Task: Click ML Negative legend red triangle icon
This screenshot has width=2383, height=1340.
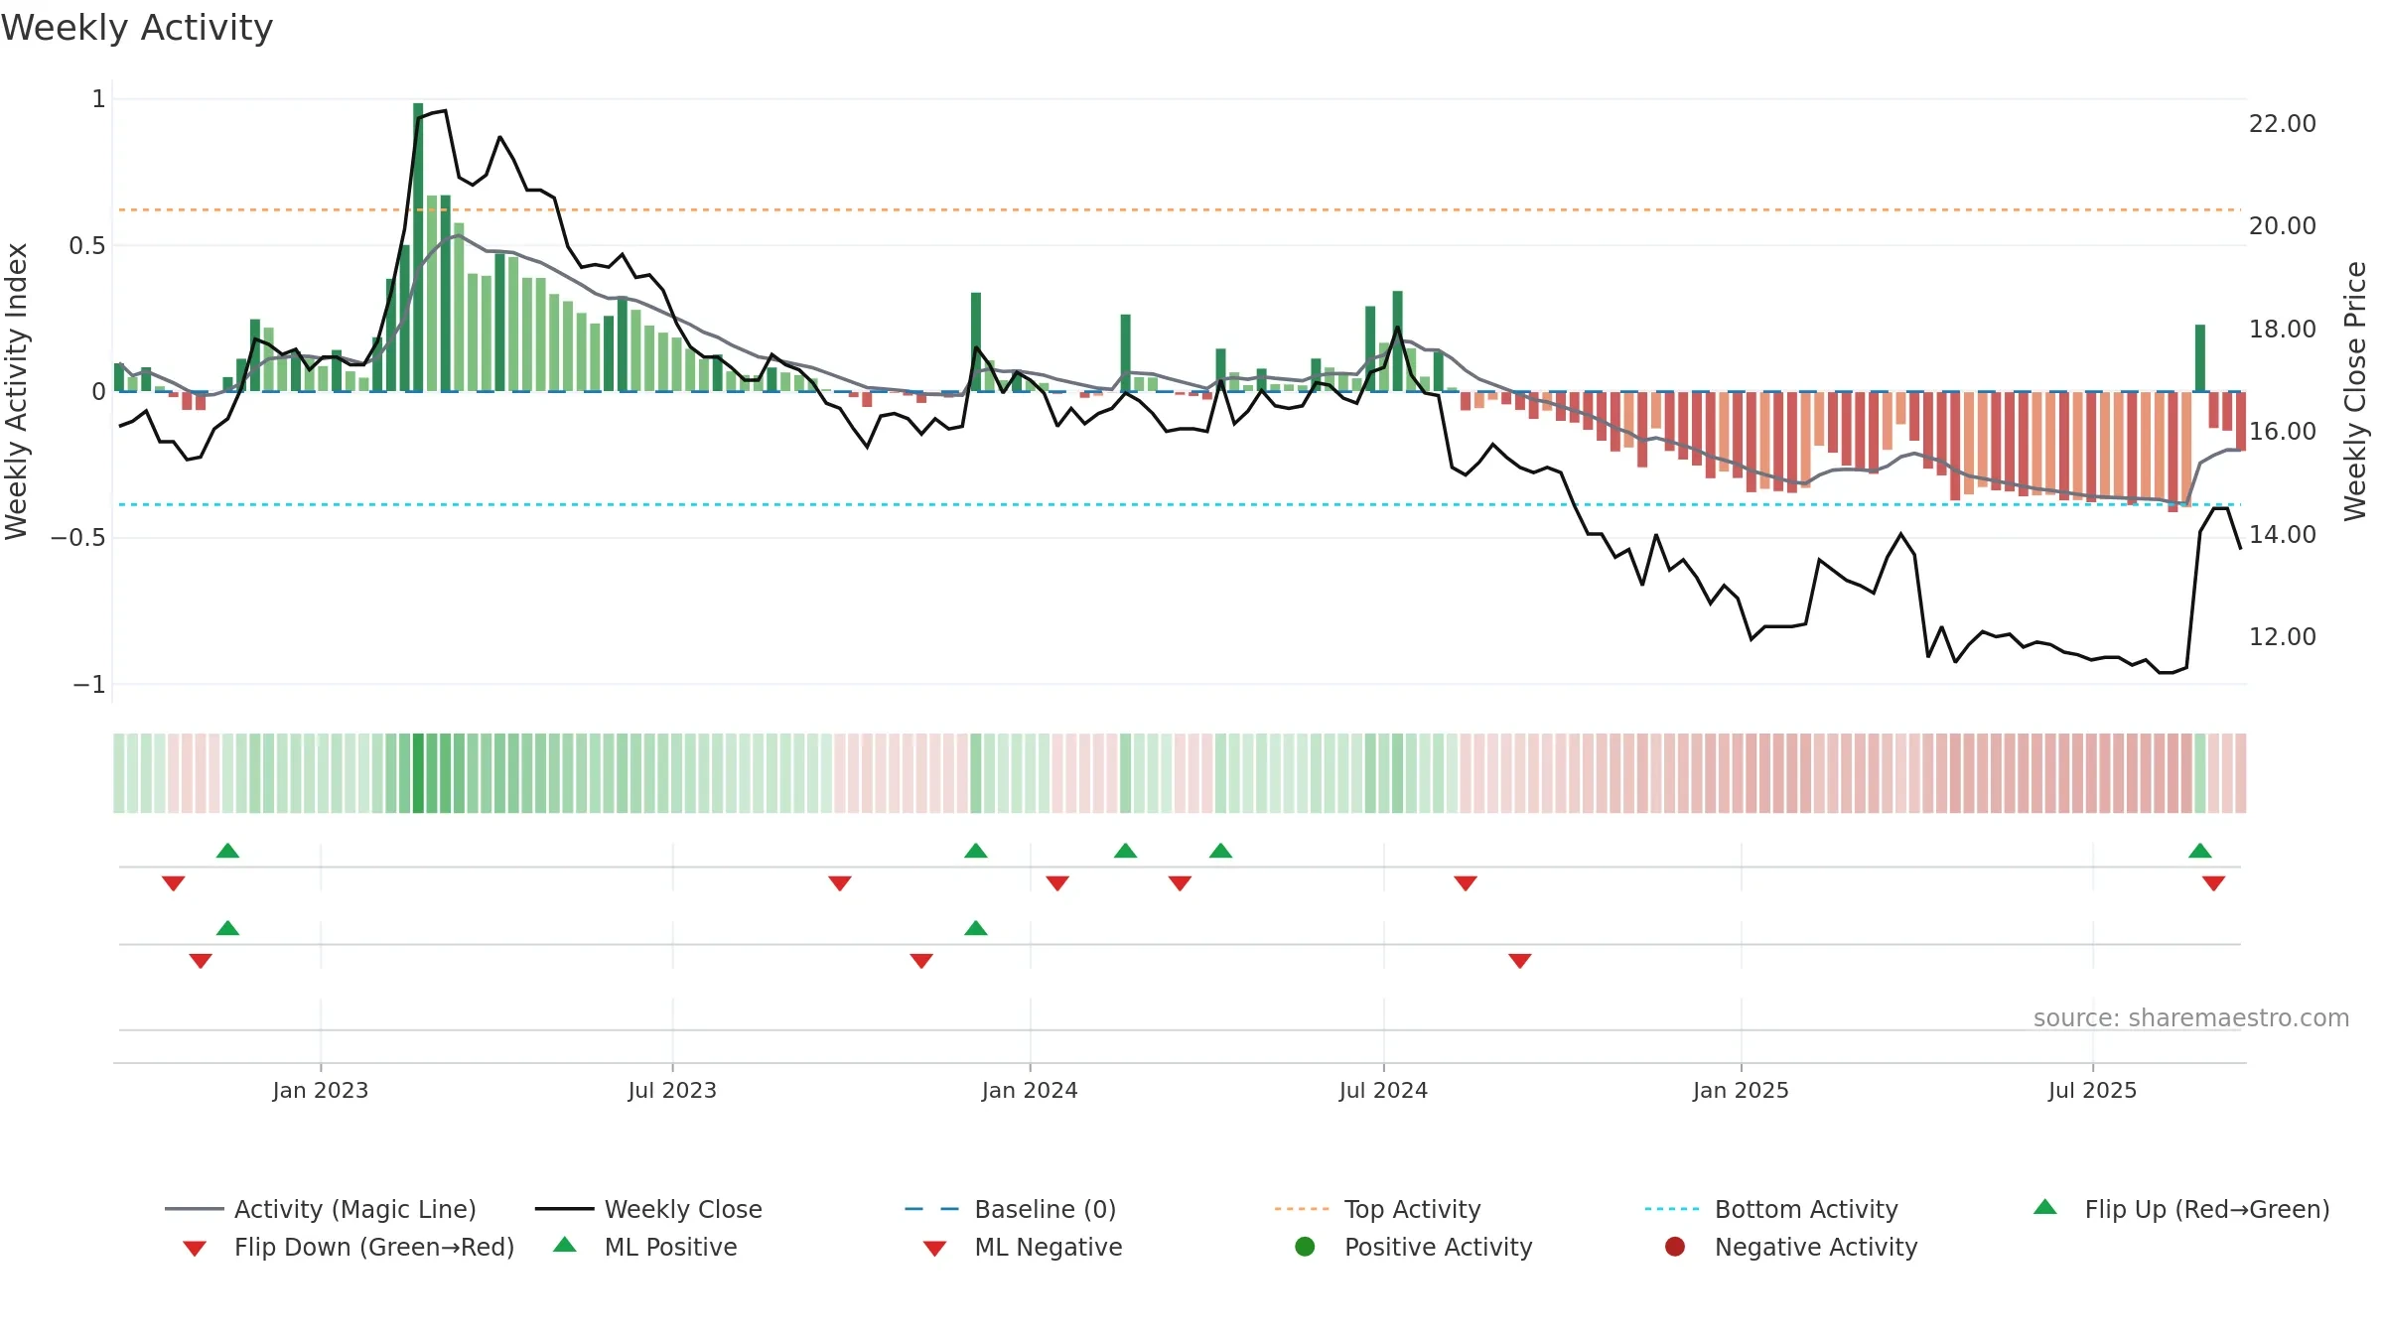Action: pos(934,1249)
